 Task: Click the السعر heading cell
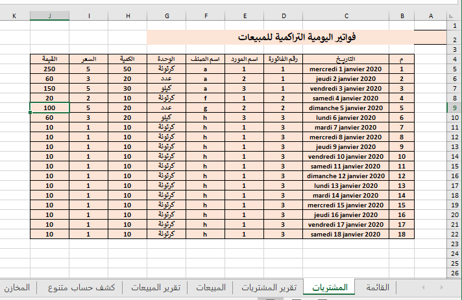(x=89, y=59)
